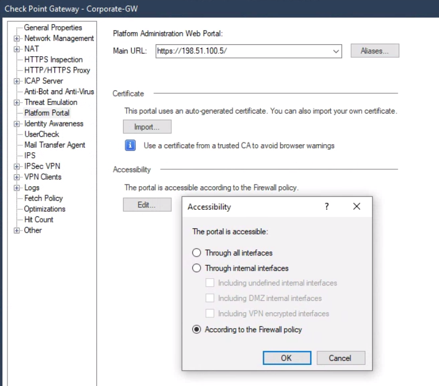Check Including DMZ internal interfaces

(x=210, y=298)
